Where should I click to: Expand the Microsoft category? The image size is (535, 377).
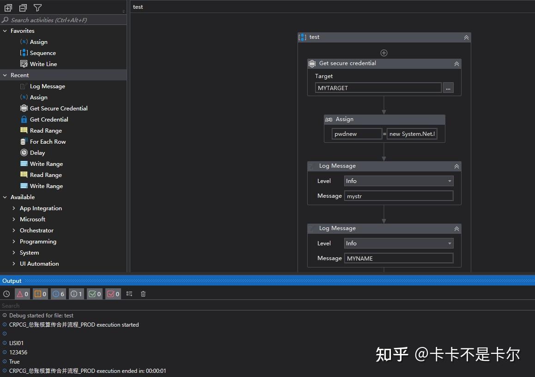pos(14,219)
